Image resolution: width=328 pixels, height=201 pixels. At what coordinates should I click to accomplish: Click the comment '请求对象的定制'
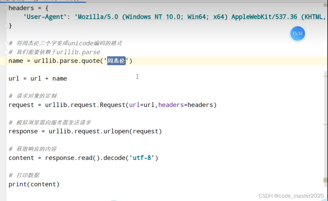click(x=36, y=96)
